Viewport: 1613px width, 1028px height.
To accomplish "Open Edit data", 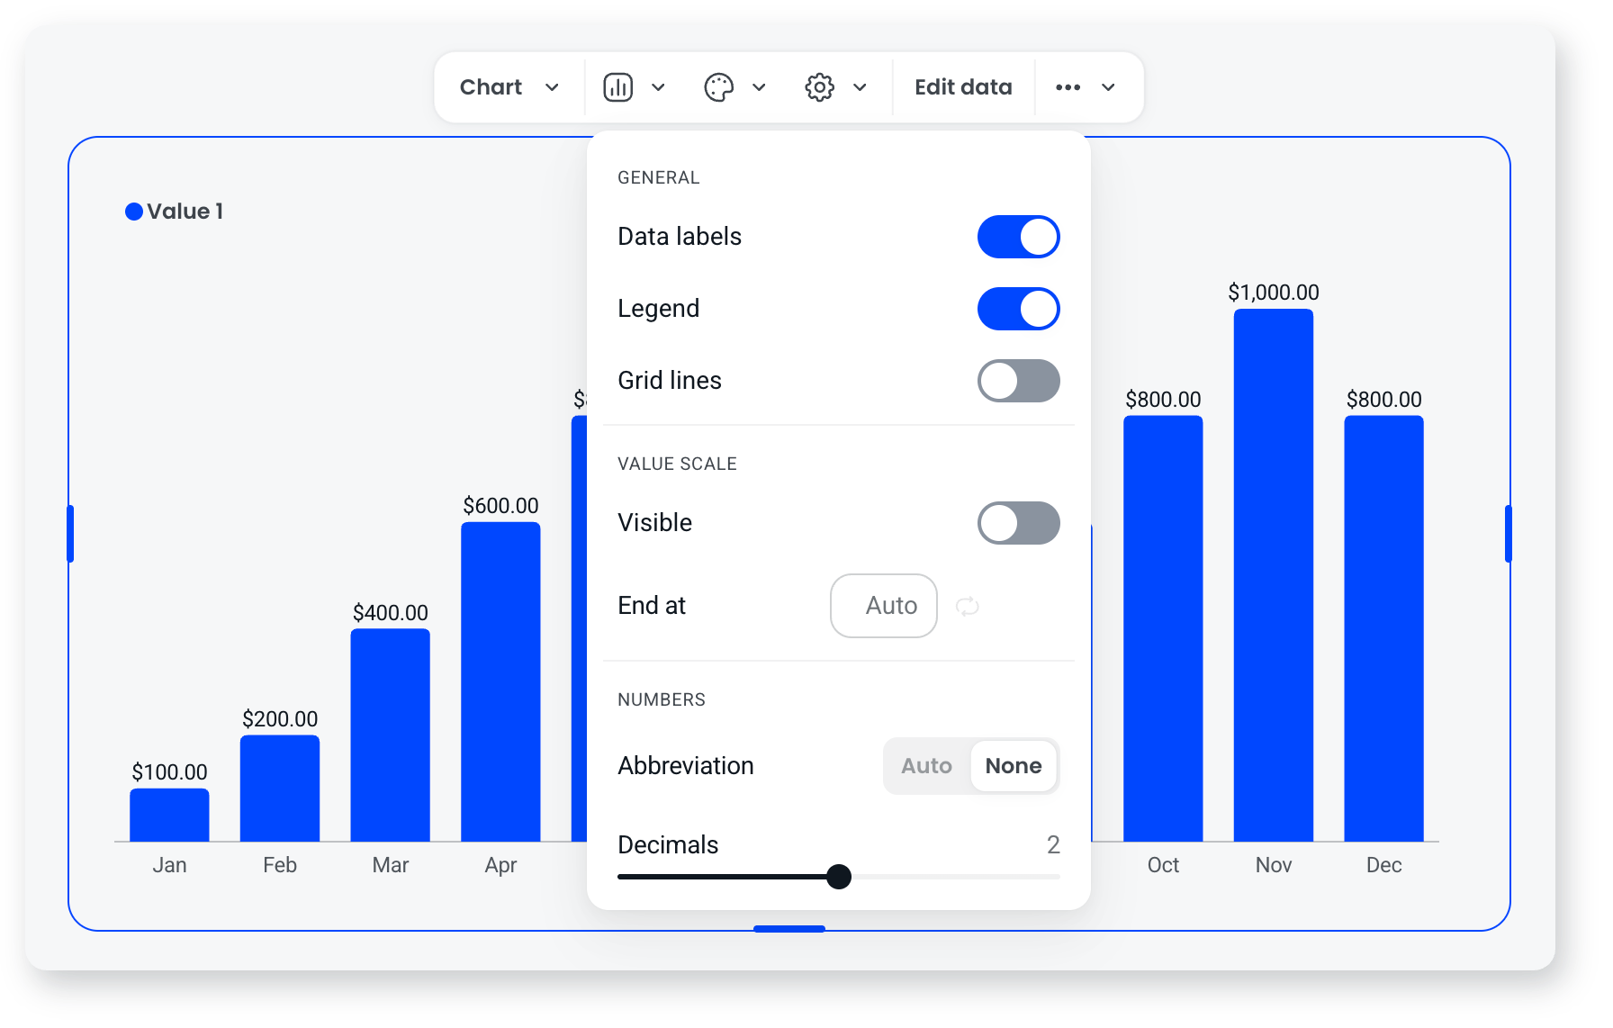I will pos(963,87).
